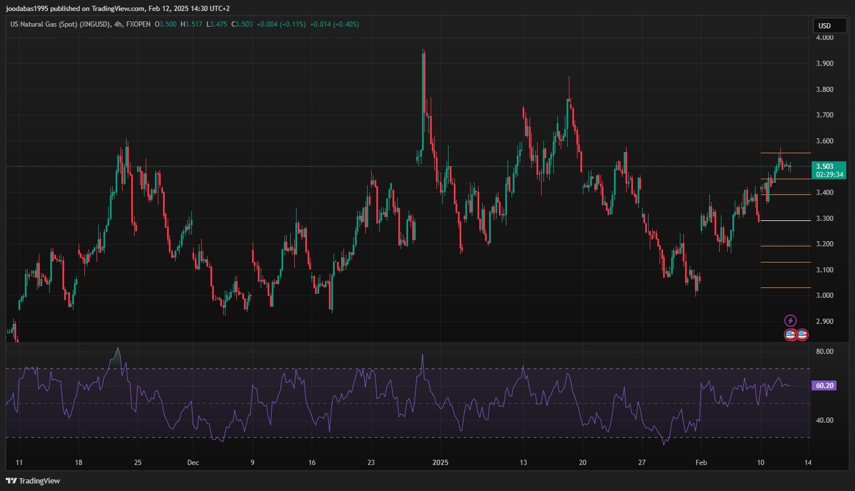This screenshot has width=855, height=491.
Task: Click the 27 date on time axis
Action: [642, 463]
